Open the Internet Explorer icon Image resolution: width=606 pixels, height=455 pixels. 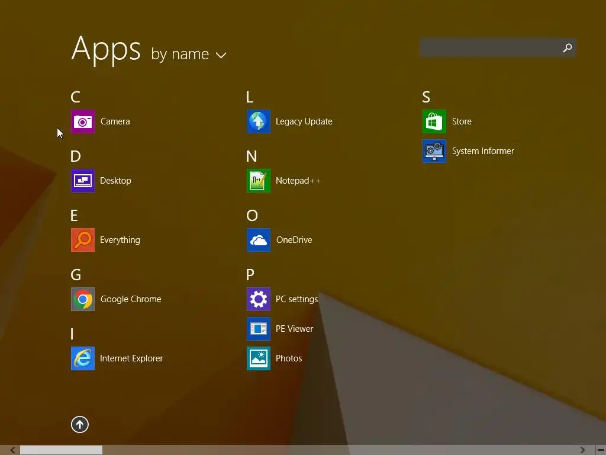(83, 358)
